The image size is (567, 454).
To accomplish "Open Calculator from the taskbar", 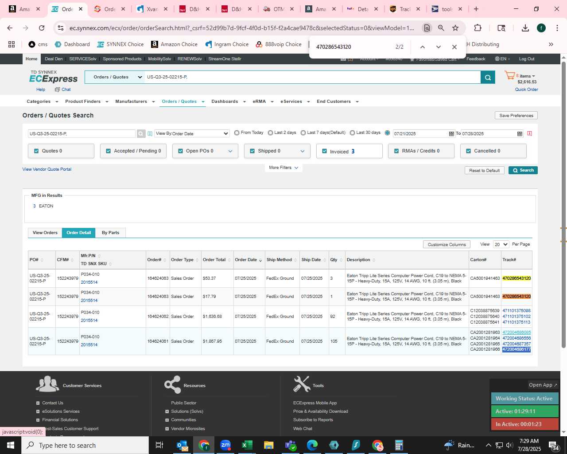I will [x=399, y=445].
